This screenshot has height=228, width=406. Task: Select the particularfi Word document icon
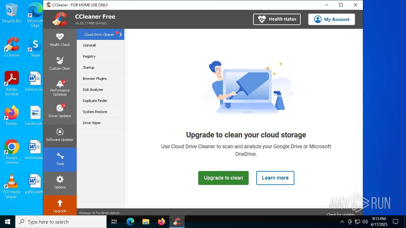(x=35, y=184)
